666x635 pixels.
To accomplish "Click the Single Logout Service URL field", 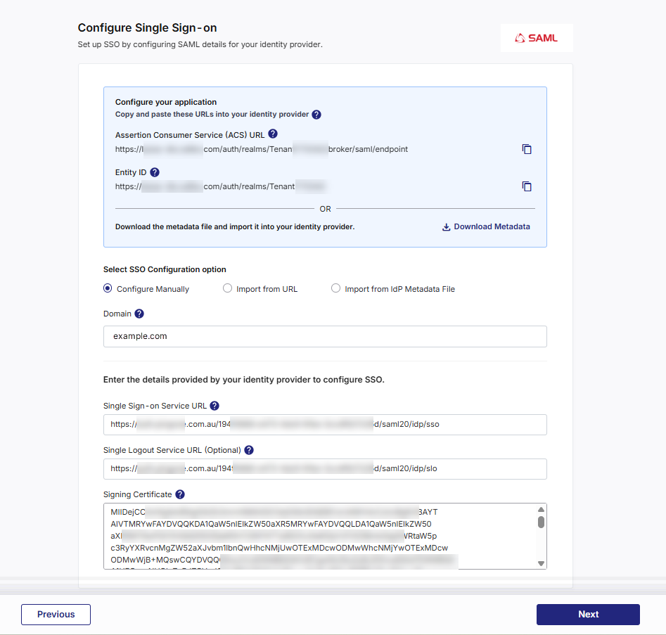I will coord(325,468).
